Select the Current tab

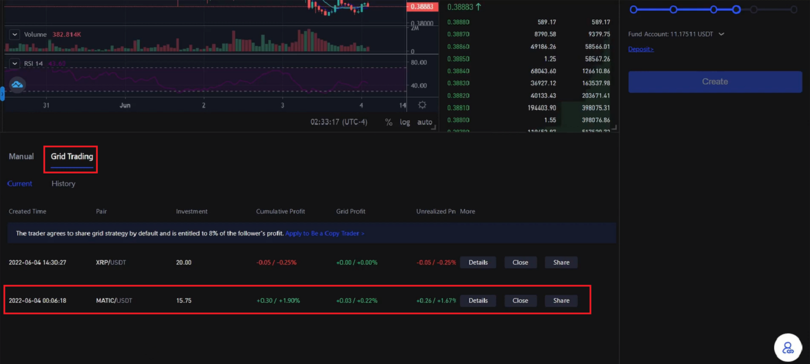coord(20,183)
